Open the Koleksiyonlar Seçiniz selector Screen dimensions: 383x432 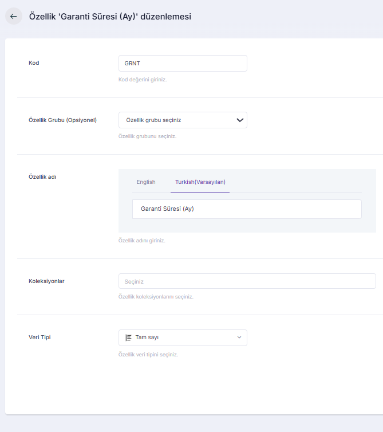coord(247,281)
